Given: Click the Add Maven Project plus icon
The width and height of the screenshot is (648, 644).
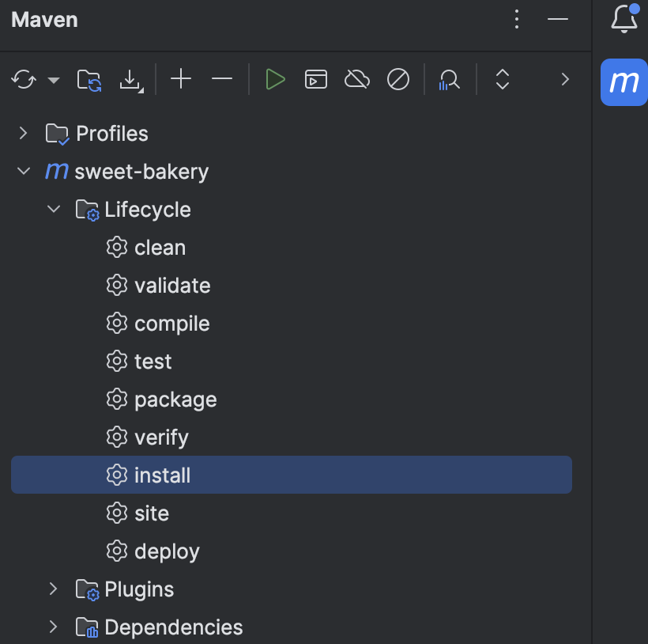Looking at the screenshot, I should [x=181, y=78].
